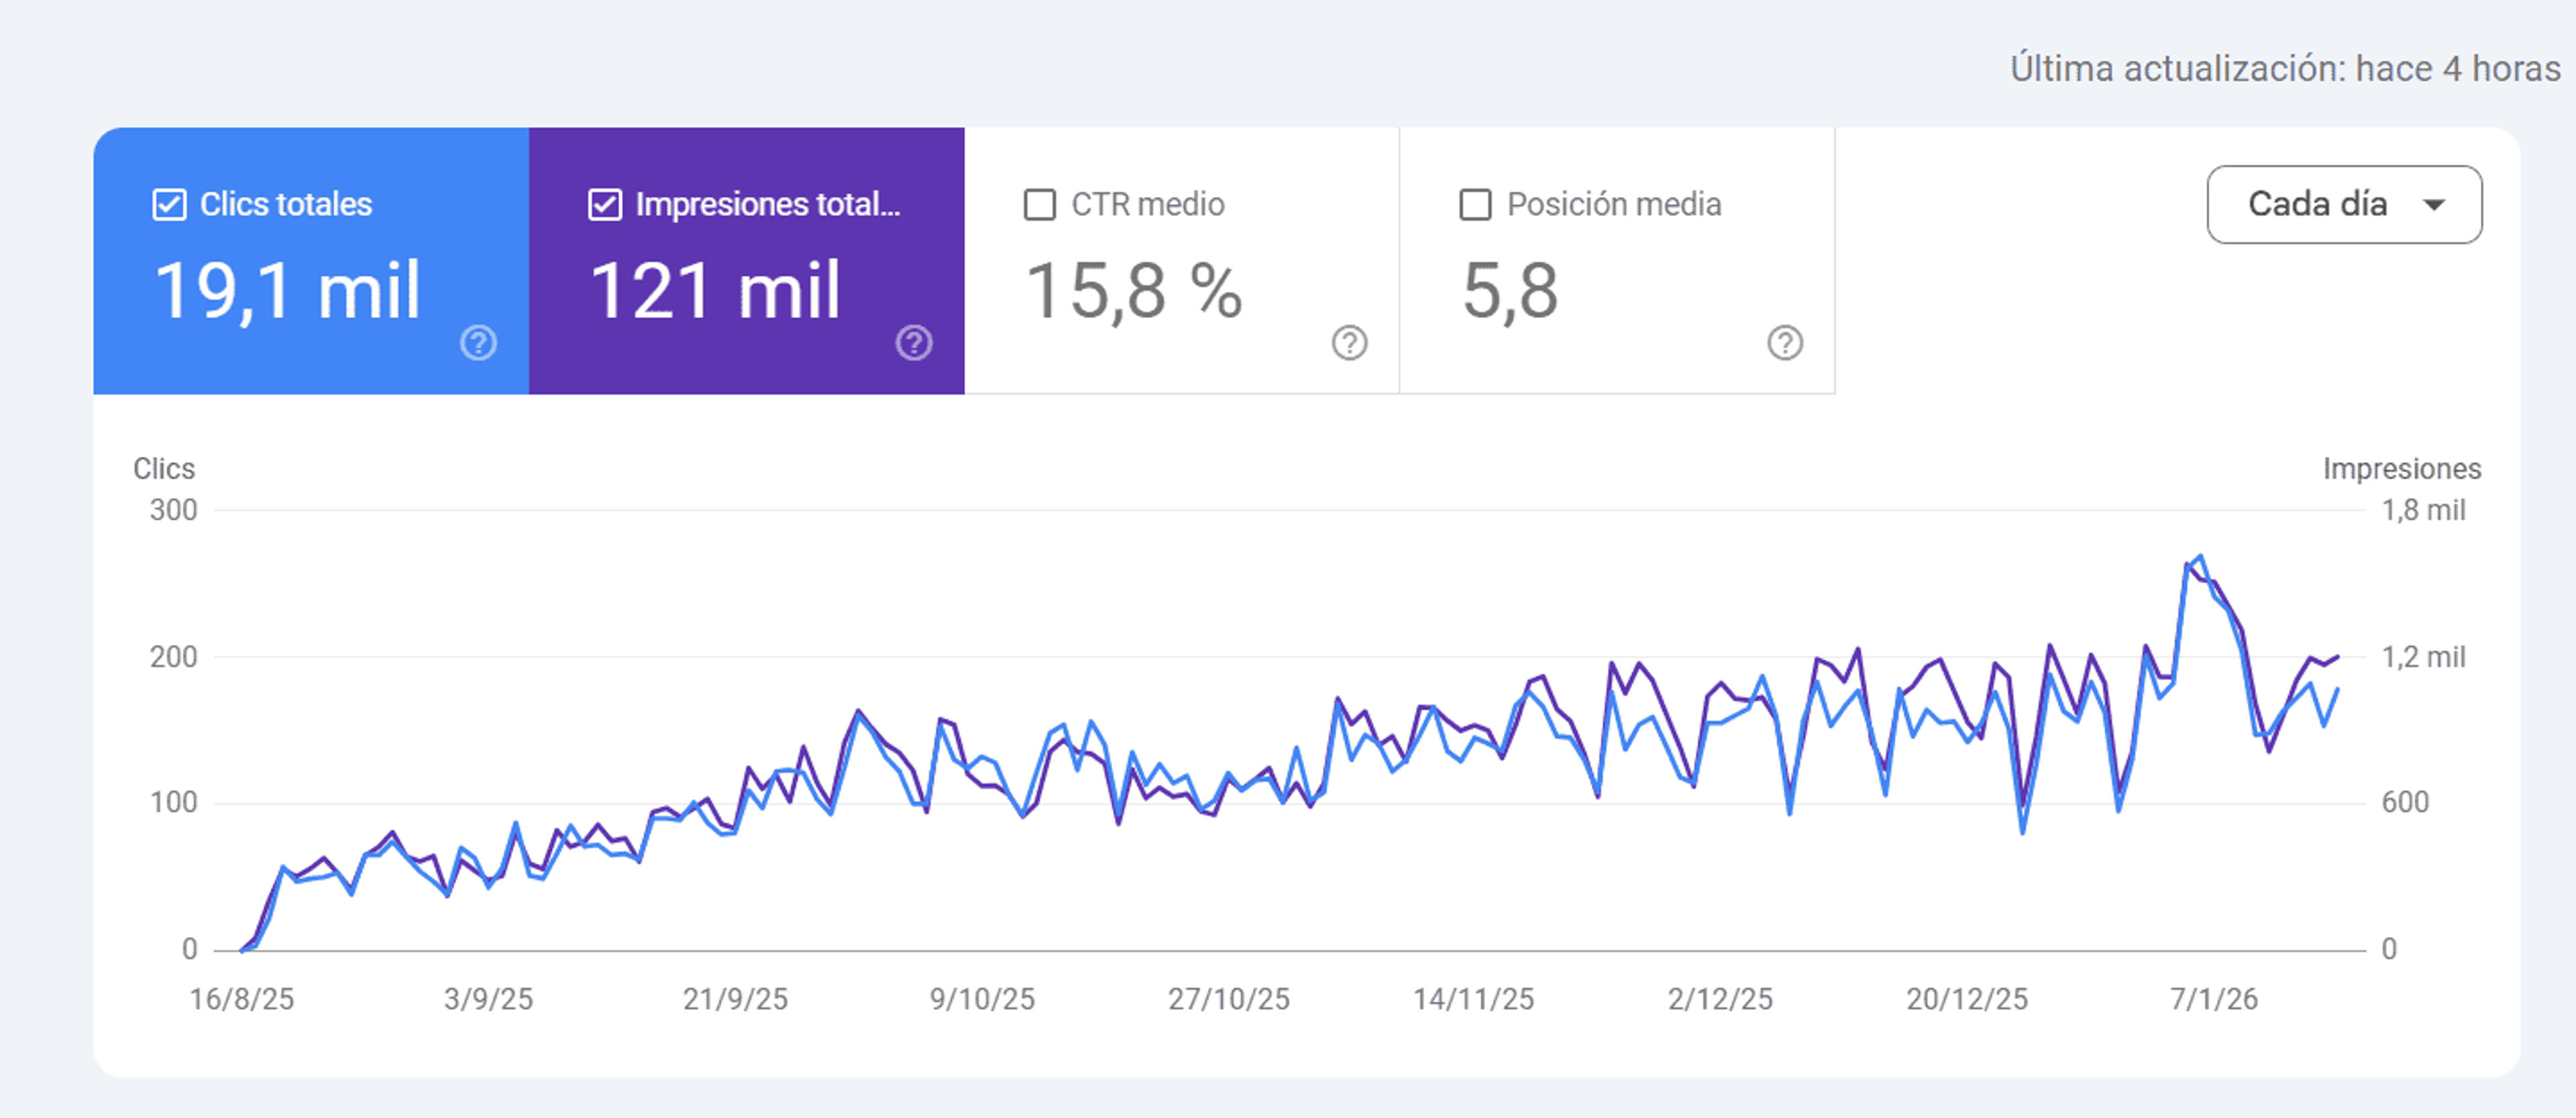Open help icon on CTR medio card
The height and width of the screenshot is (1118, 2576).
tap(1349, 343)
